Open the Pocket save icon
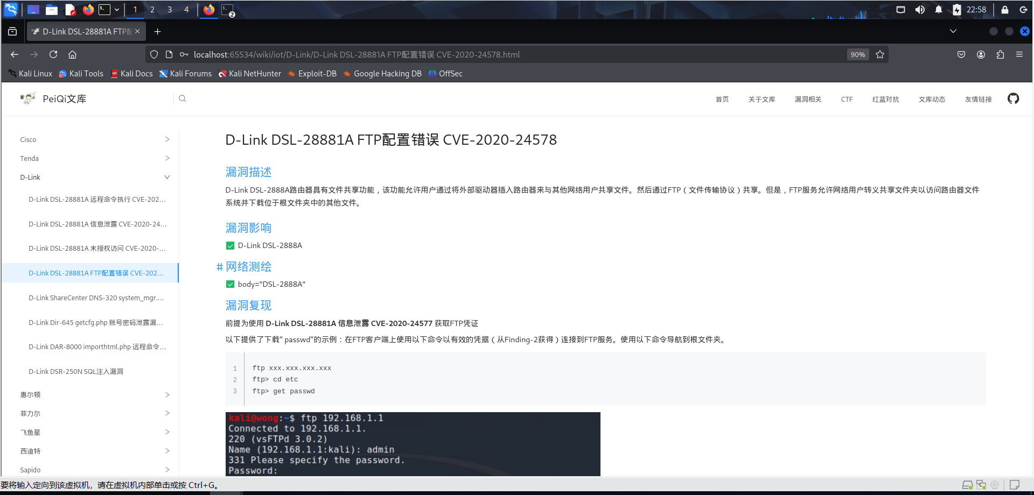Screen dimensions: 1034x495 point(961,54)
